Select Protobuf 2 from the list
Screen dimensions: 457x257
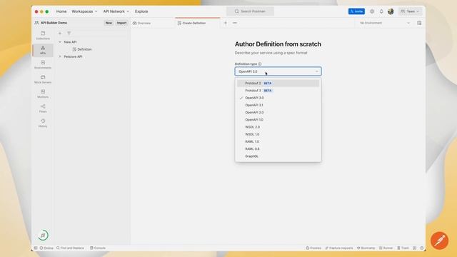(x=278, y=83)
